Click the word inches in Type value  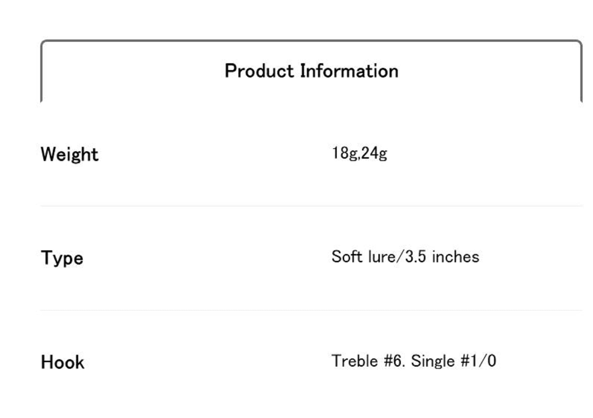coord(455,257)
